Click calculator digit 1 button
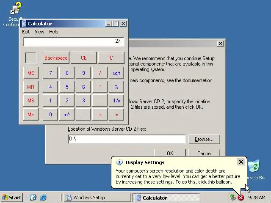271x203 pixels. [x=50, y=101]
